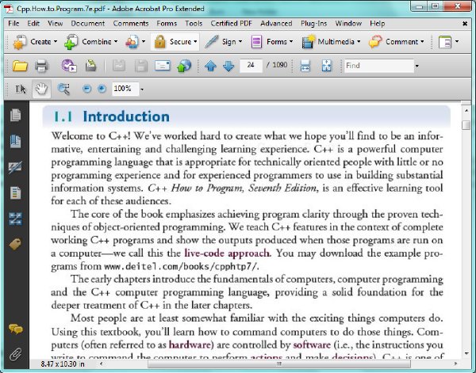Open the www.deitel.com/books/cpphtp7/ link
The image size is (476, 373).
(181, 267)
